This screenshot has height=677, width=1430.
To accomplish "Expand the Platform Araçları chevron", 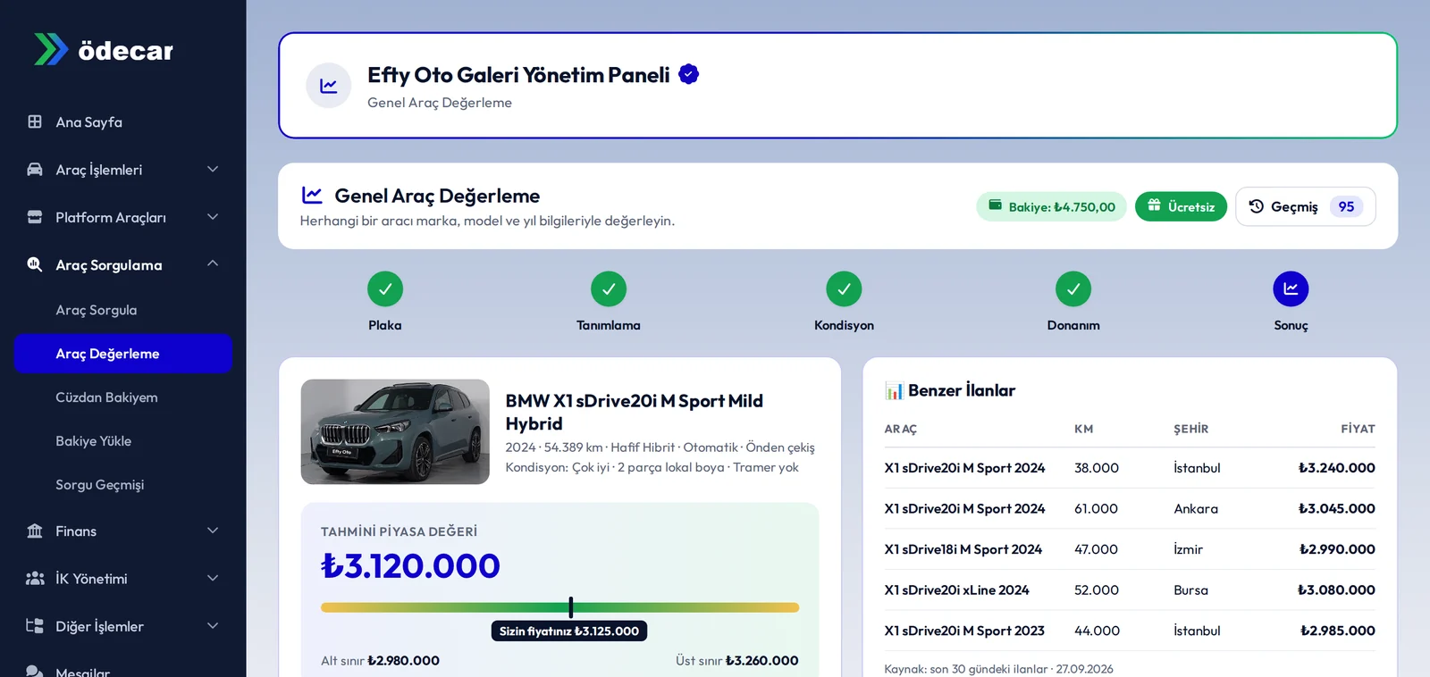I will coord(213,217).
